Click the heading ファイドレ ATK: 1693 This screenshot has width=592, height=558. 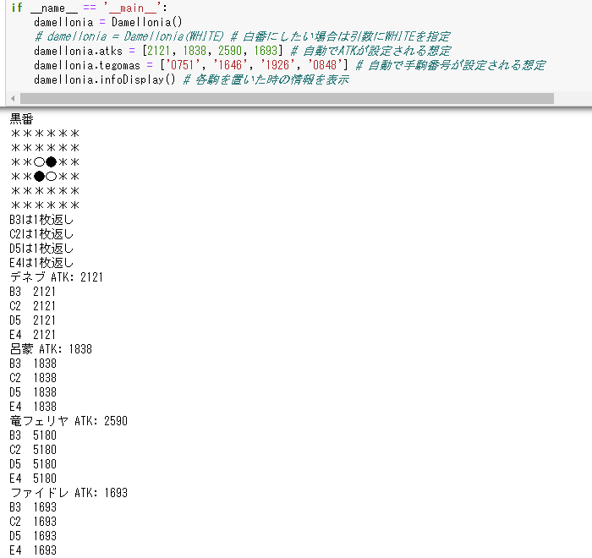[69, 492]
